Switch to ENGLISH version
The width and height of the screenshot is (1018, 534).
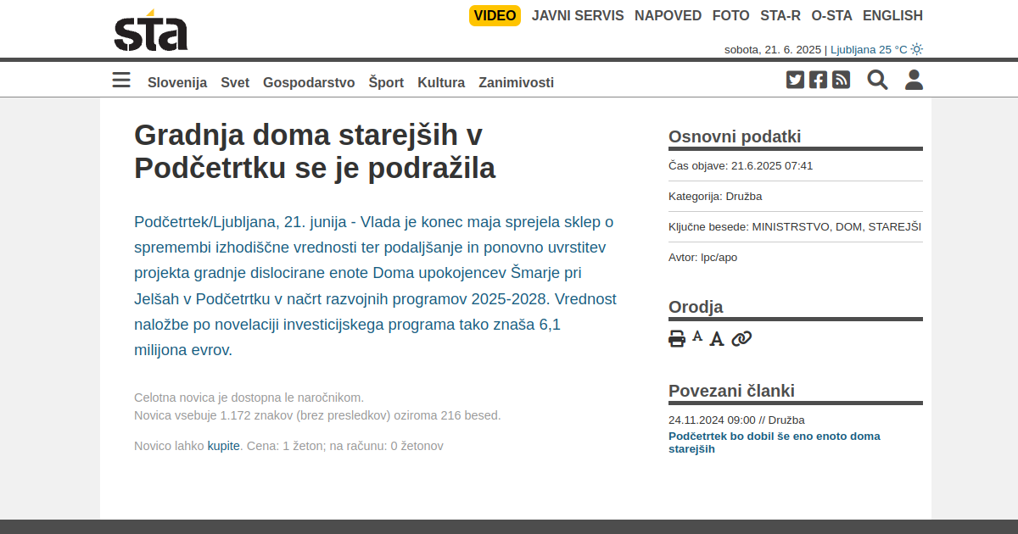[x=892, y=15]
